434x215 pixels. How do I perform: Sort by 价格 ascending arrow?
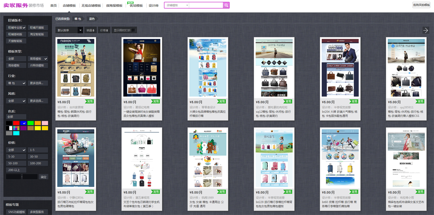click(x=104, y=30)
